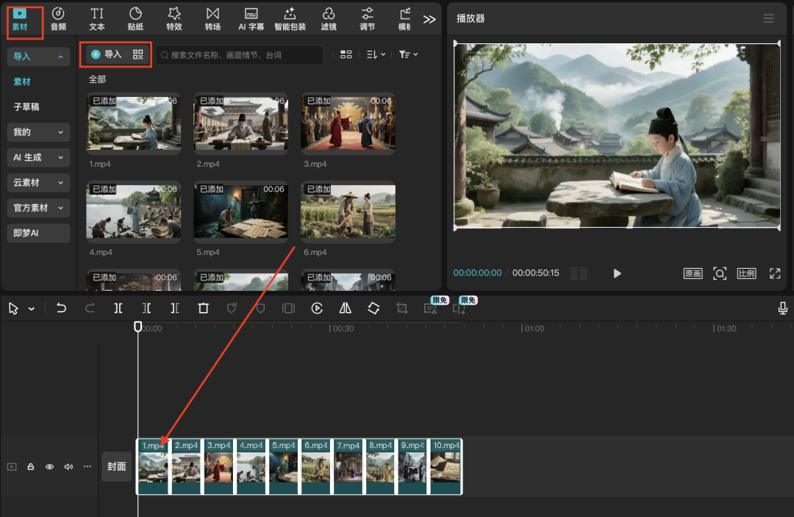Select the mirror flip tool
The height and width of the screenshot is (517, 794).
[x=346, y=308]
